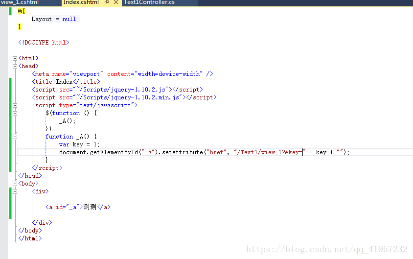Collapse the <head> element block
Viewport: 413px width, 259px height.
(15, 66)
